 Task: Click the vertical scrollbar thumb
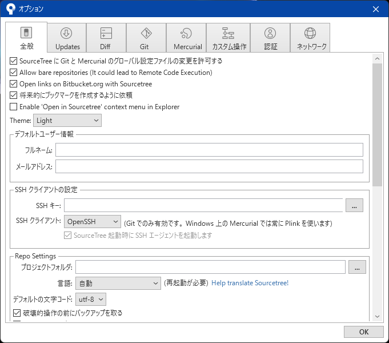(378, 125)
